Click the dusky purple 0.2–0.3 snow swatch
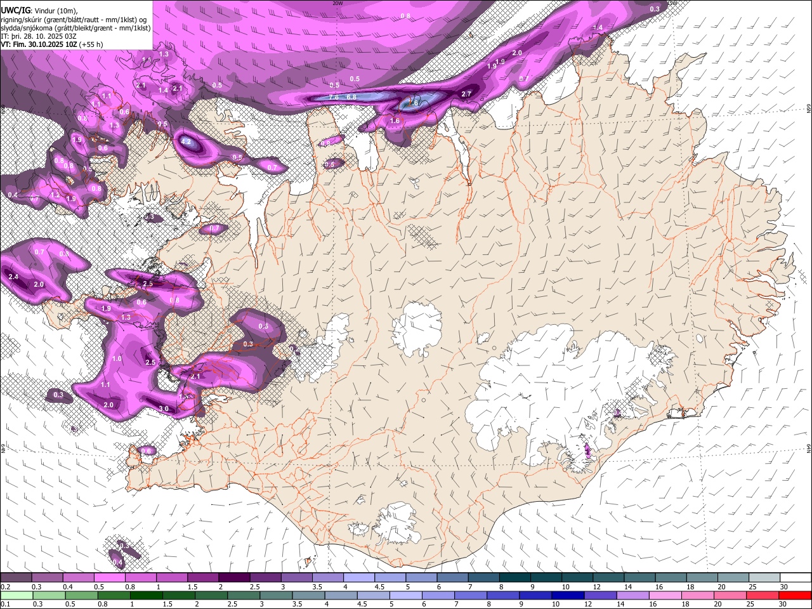 pos(16,578)
